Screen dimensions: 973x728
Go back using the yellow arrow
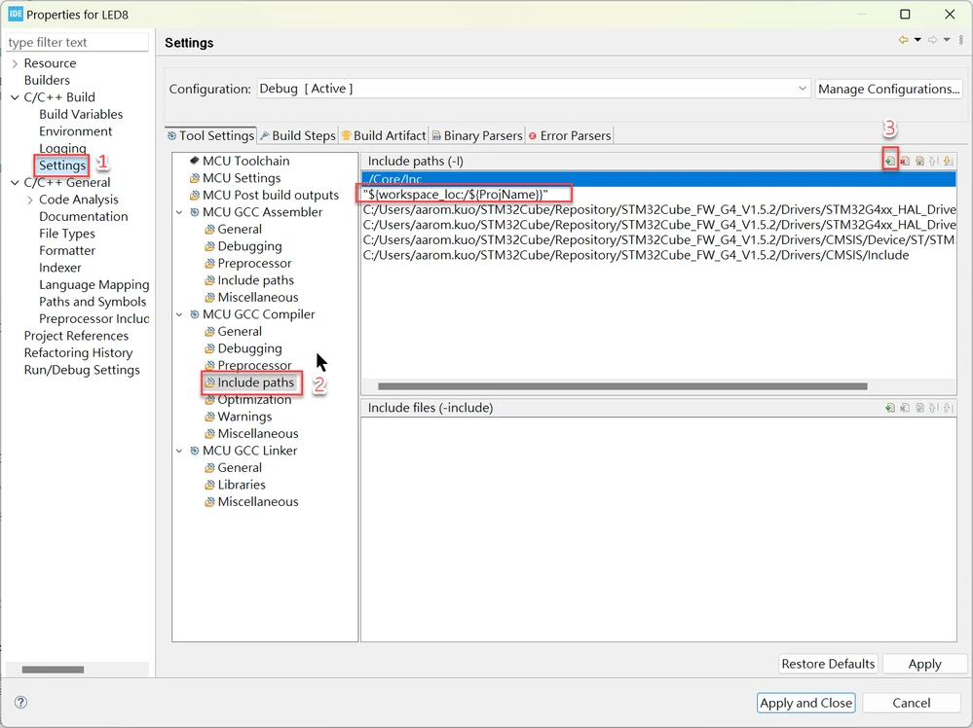[904, 40]
